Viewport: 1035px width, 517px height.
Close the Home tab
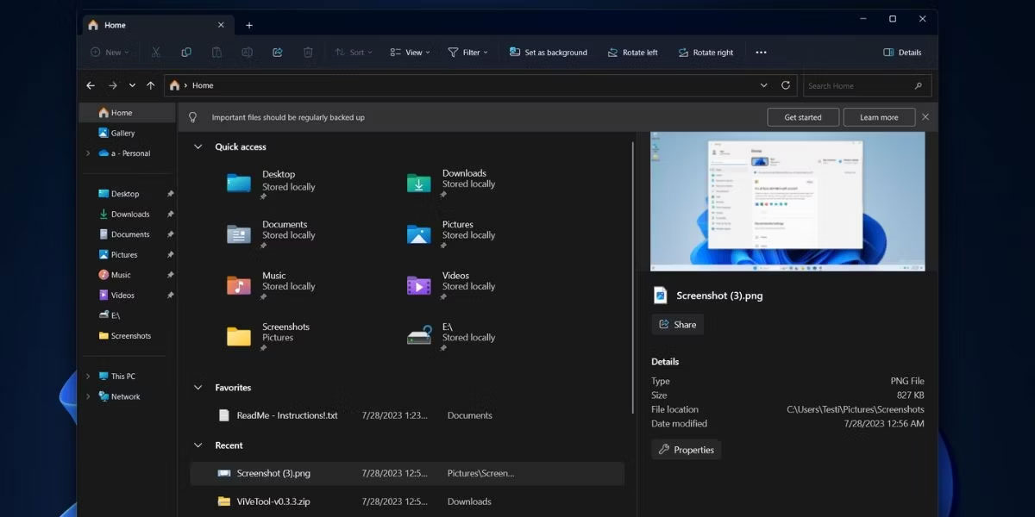[x=221, y=25]
